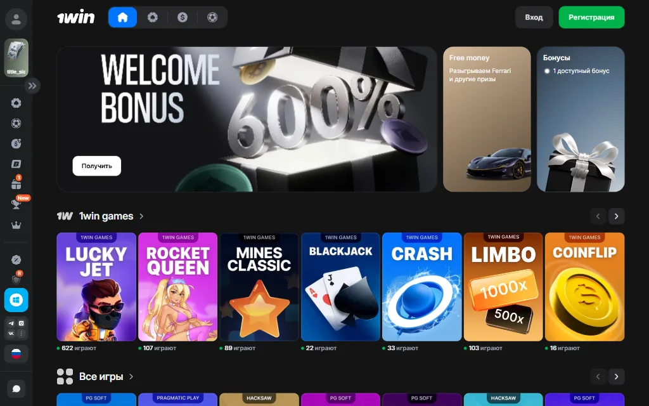Open the crown icon in sidebar
Image resolution: width=649 pixels, height=406 pixels.
pyautogui.click(x=16, y=225)
